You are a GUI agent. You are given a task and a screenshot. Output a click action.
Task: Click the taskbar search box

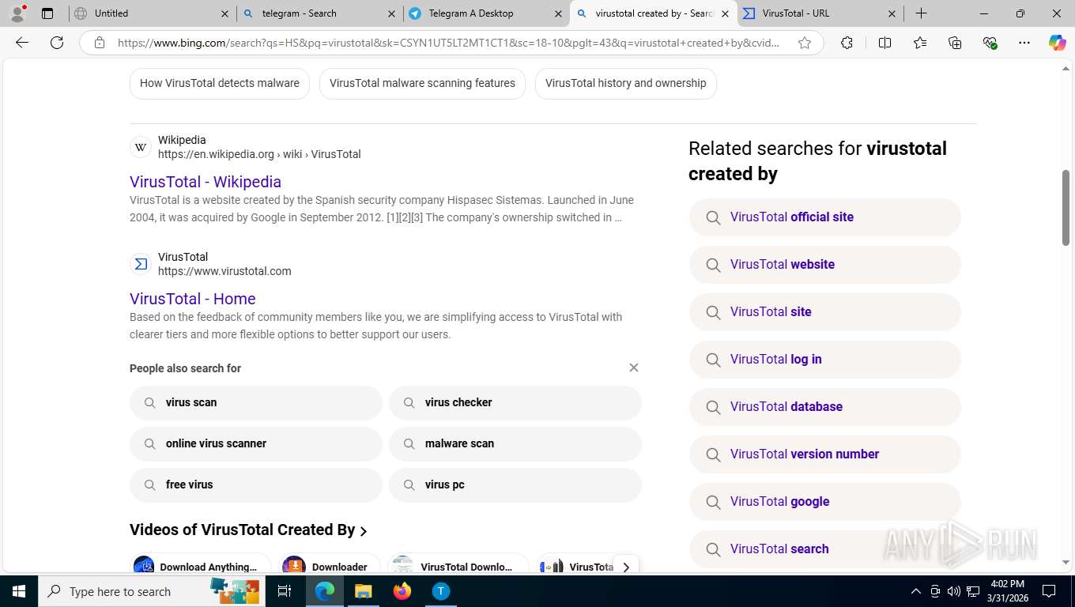click(x=150, y=591)
